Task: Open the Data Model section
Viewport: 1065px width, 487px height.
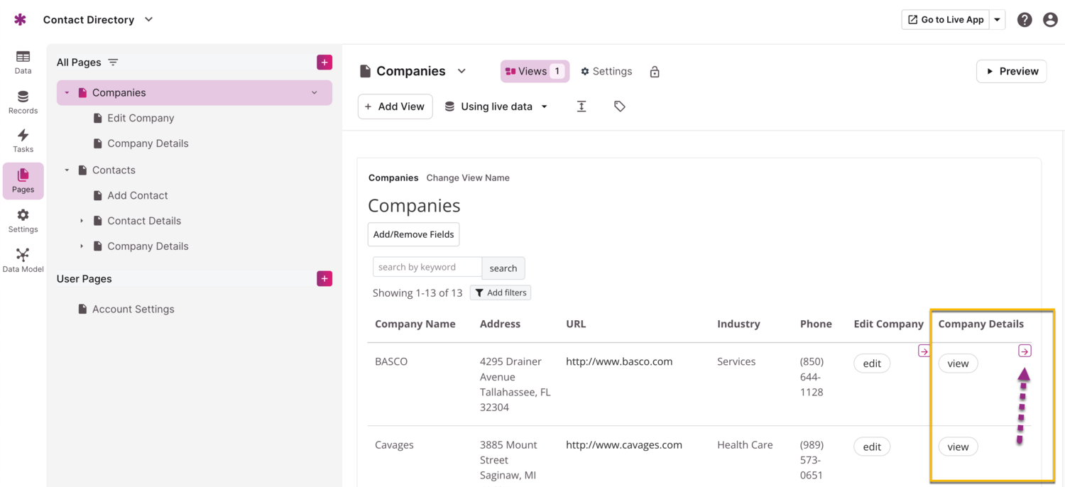Action: [23, 260]
